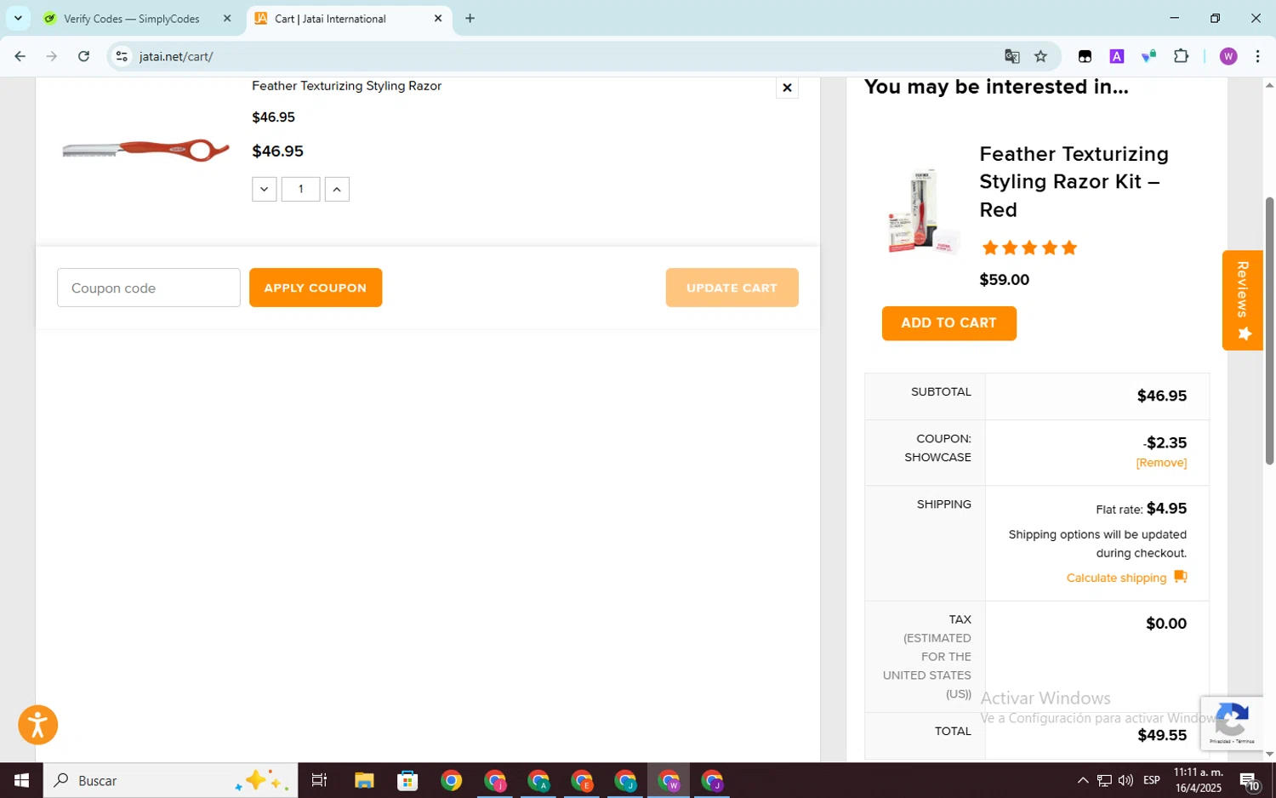Open Microsoft Store from taskbar
Image resolution: width=1276 pixels, height=798 pixels.
pyautogui.click(x=407, y=780)
